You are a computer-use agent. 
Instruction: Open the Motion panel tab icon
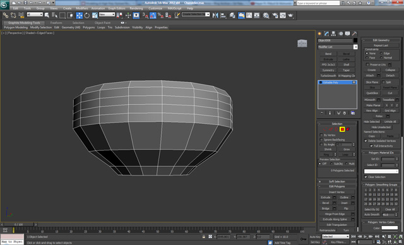click(341, 33)
